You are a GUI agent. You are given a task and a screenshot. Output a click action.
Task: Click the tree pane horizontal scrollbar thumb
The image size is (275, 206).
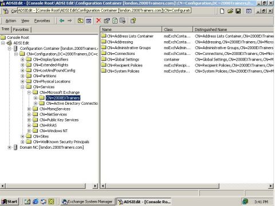point(45,185)
